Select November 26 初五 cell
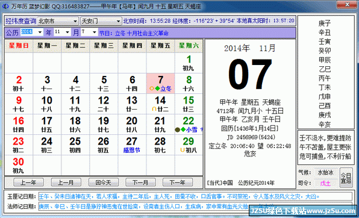Image resolution: width=359 pixels, height=218 pixels. [x=104, y=145]
